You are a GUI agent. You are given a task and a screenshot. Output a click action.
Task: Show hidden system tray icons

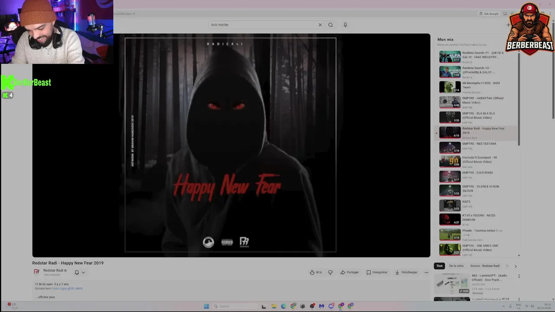(x=504, y=306)
